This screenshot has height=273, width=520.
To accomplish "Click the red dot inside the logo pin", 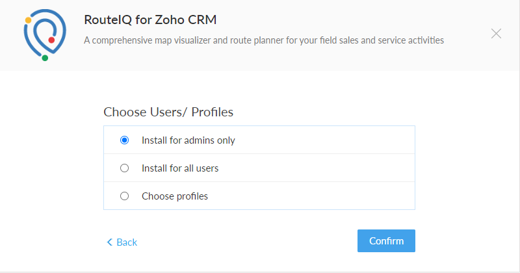I will coord(51,40).
